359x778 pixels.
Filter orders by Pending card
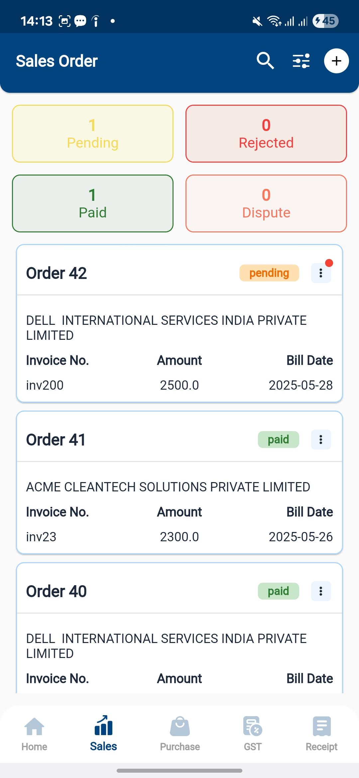[x=93, y=134]
